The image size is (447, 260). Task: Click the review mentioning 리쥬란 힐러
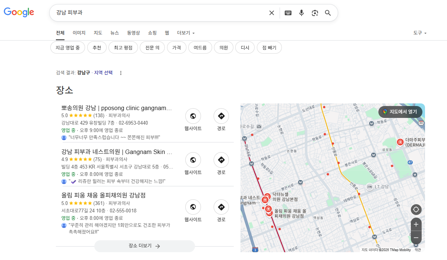click(x=117, y=182)
